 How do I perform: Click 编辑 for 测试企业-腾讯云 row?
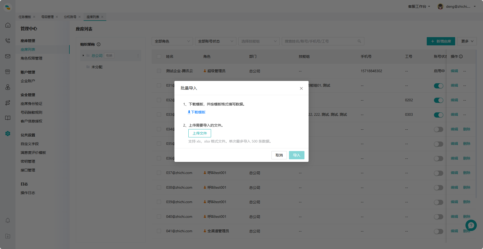(x=454, y=71)
